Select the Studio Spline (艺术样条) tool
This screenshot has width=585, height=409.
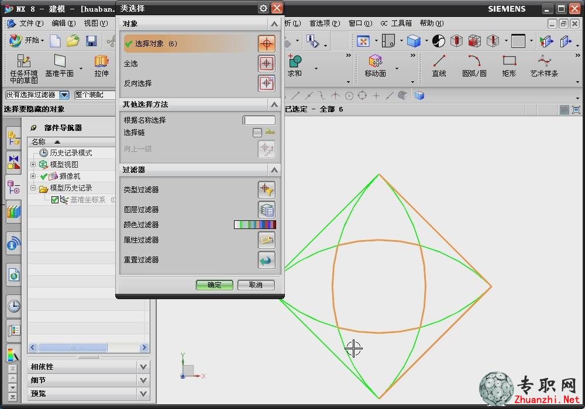(x=544, y=65)
